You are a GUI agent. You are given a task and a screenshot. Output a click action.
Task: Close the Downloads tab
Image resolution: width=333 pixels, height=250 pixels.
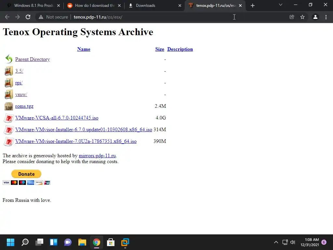click(180, 6)
